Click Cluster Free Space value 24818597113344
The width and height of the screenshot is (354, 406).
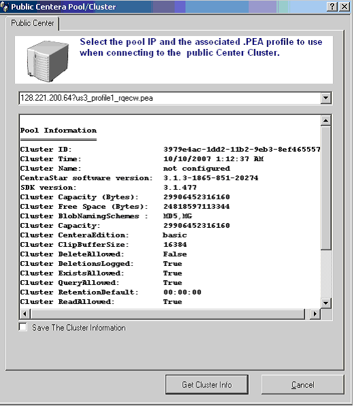(196, 207)
